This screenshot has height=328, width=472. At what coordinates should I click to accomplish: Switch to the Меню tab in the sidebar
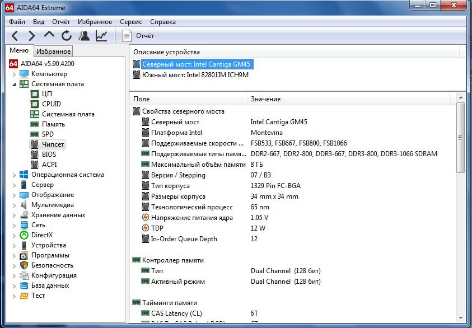(19, 50)
